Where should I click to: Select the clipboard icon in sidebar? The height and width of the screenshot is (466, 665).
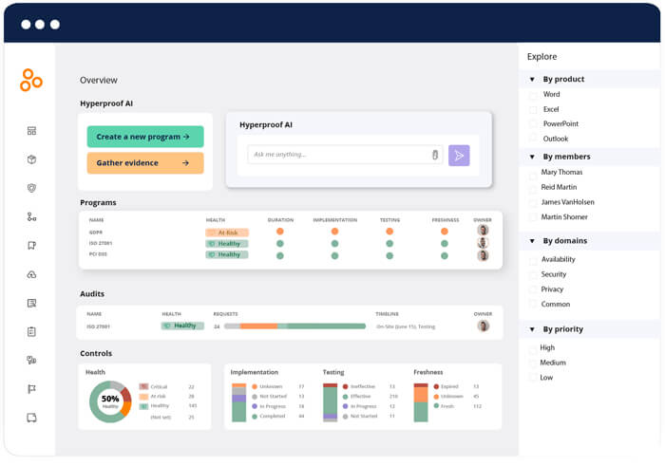pos(31,331)
